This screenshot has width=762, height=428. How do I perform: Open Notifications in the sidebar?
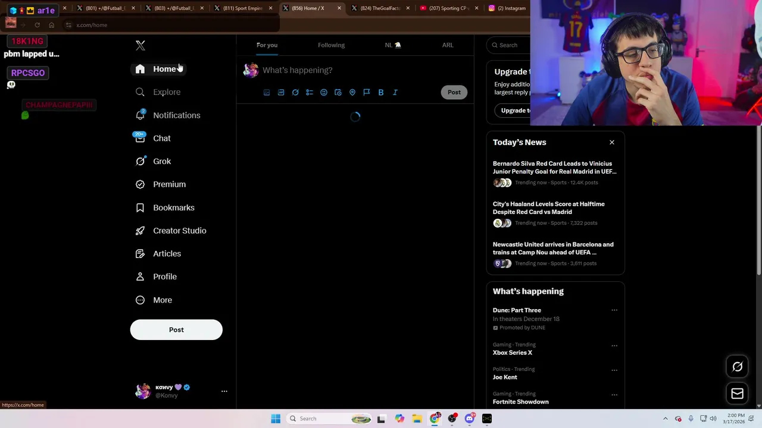pos(167,115)
